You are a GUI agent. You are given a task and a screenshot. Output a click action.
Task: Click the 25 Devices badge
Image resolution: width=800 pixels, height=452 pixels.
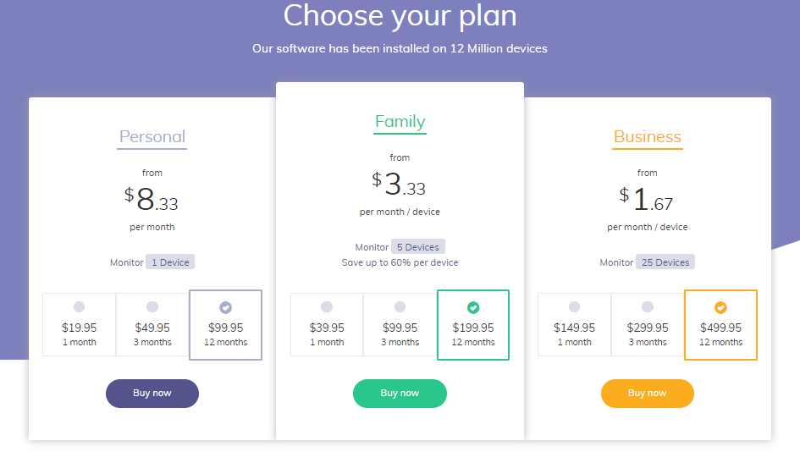coord(665,262)
